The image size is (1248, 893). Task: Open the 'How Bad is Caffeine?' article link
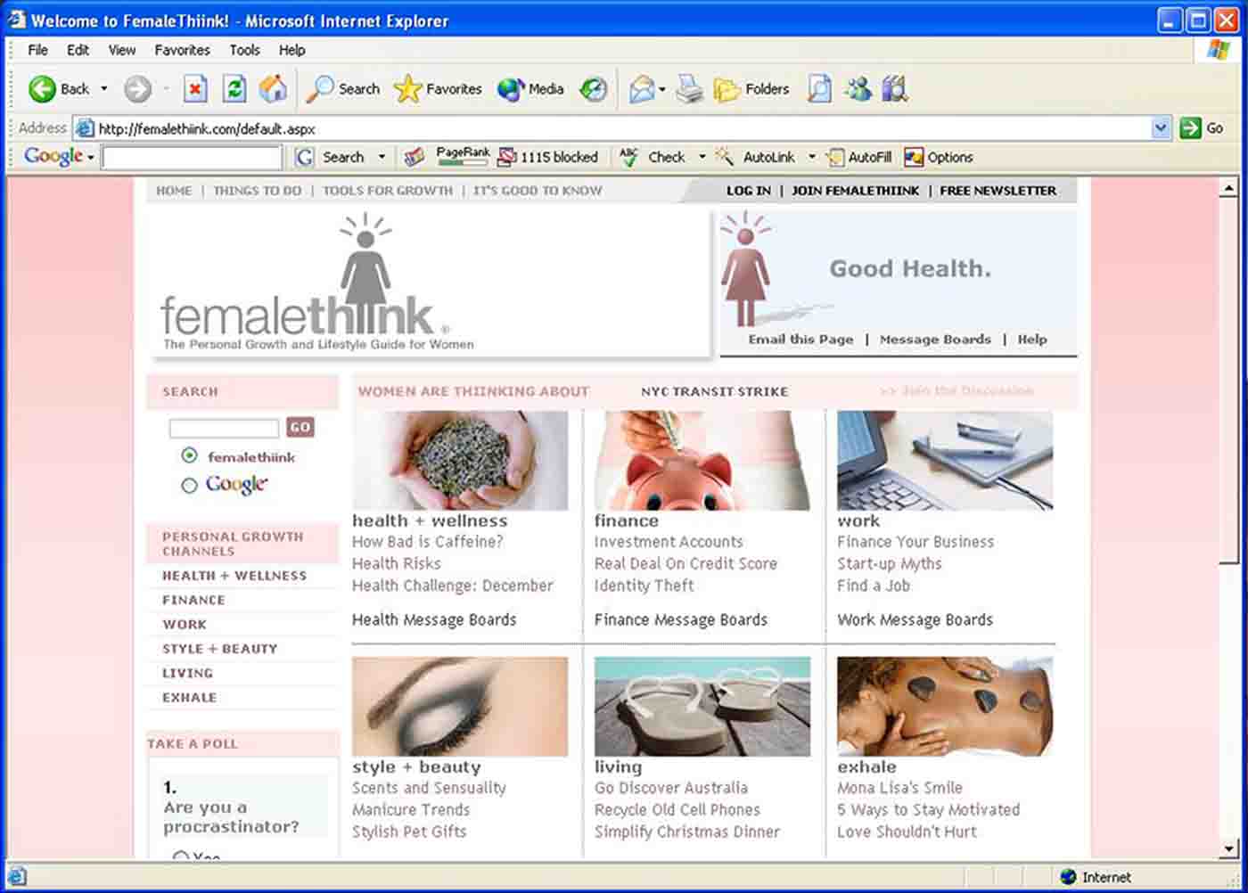(428, 541)
